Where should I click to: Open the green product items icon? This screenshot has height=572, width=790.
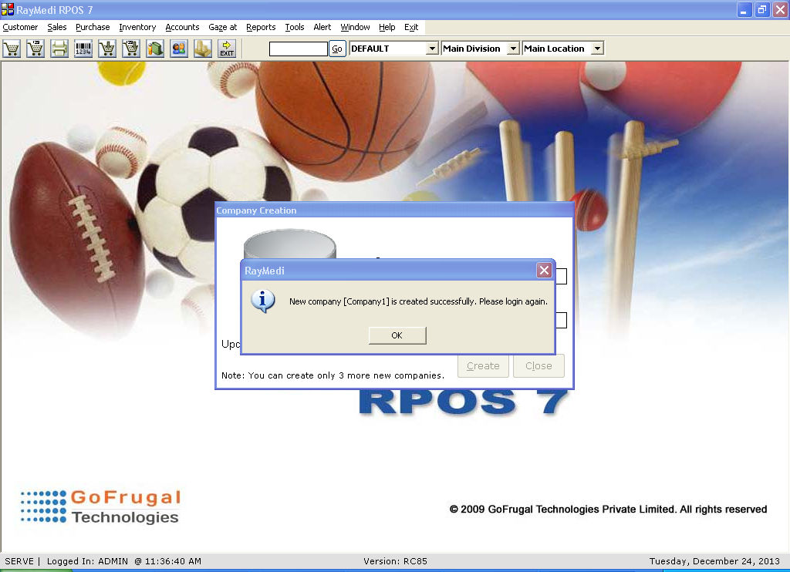point(155,49)
